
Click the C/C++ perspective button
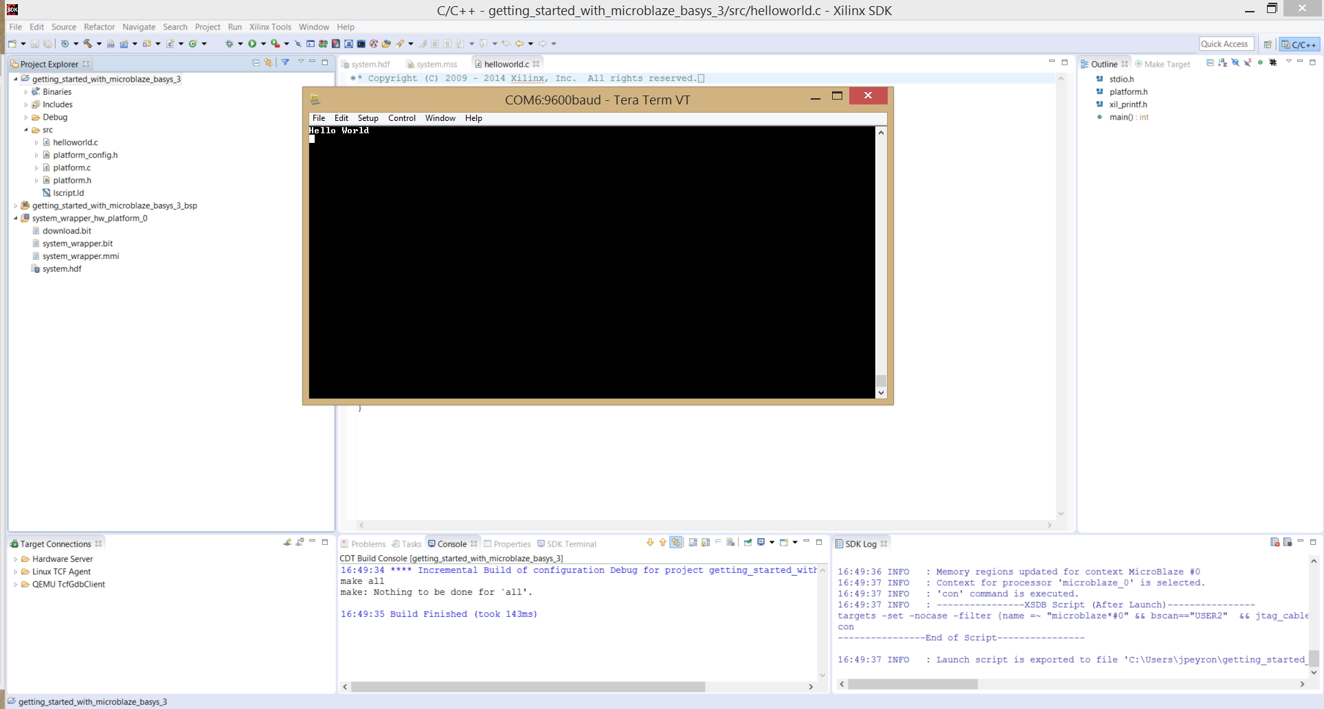pos(1299,44)
